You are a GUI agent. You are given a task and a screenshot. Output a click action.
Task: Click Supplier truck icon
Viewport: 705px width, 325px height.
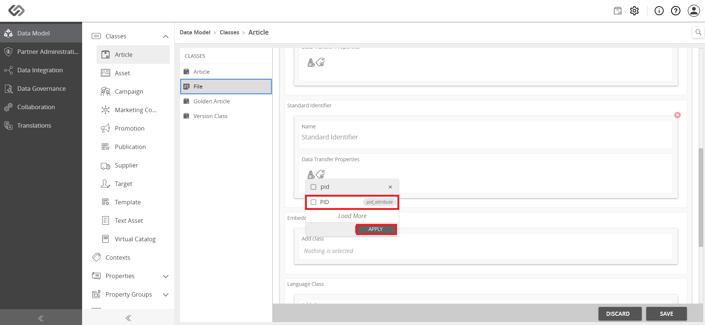(105, 166)
